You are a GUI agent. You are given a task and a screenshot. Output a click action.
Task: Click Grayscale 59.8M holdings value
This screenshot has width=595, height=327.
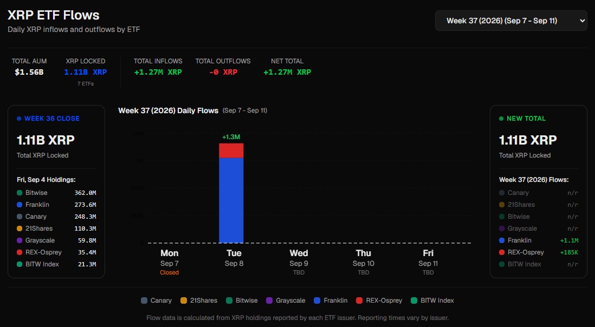87,240
